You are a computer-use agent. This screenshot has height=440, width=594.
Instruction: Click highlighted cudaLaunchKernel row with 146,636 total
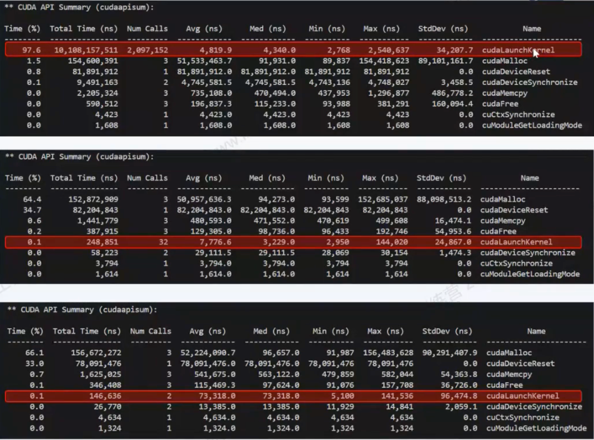pyautogui.click(x=293, y=396)
